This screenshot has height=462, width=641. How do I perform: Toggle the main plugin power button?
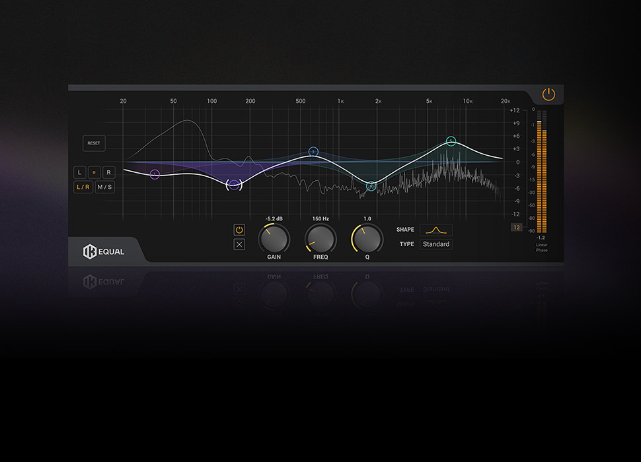point(548,94)
